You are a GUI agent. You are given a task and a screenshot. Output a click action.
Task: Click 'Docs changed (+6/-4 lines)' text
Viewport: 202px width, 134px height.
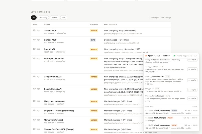click(117, 40)
